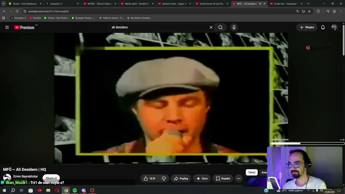This screenshot has height=194, width=345.
Task: Open Spotify from the taskbar
Action: pos(75,190)
